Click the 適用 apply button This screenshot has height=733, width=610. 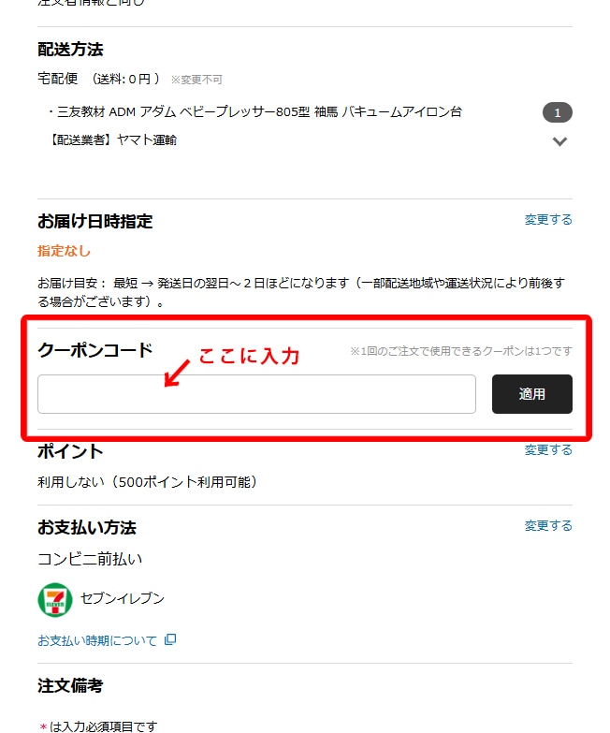(x=532, y=394)
